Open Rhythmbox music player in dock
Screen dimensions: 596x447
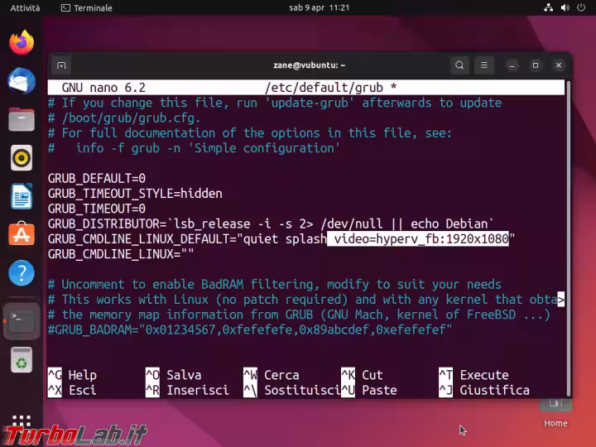22,158
